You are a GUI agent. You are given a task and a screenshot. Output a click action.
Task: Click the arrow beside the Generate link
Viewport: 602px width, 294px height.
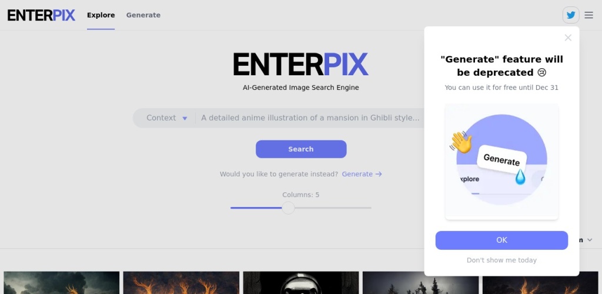[x=379, y=174]
